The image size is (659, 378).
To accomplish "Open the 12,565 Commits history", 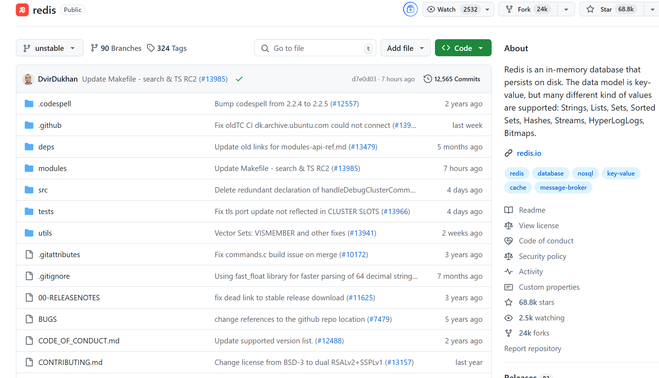I will (452, 79).
